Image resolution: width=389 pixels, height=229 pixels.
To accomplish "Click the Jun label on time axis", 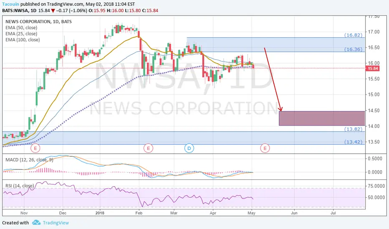I will tap(294, 213).
